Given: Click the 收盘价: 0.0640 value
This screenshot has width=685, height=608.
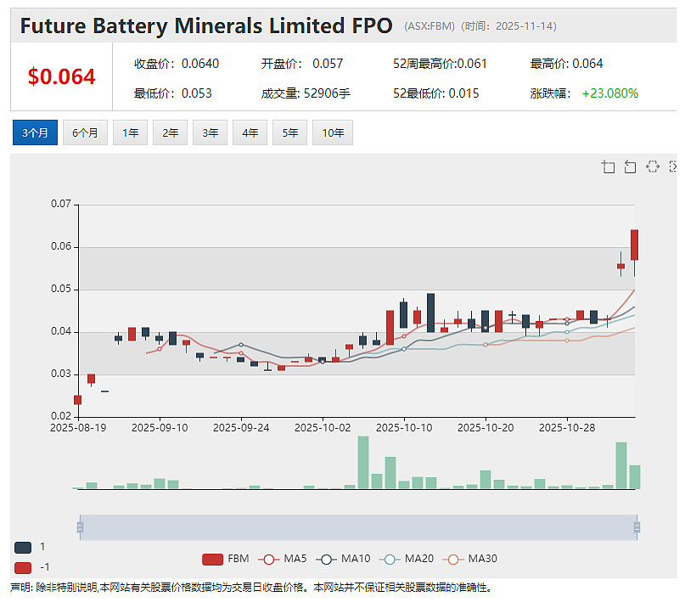Looking at the screenshot, I should (x=177, y=64).
